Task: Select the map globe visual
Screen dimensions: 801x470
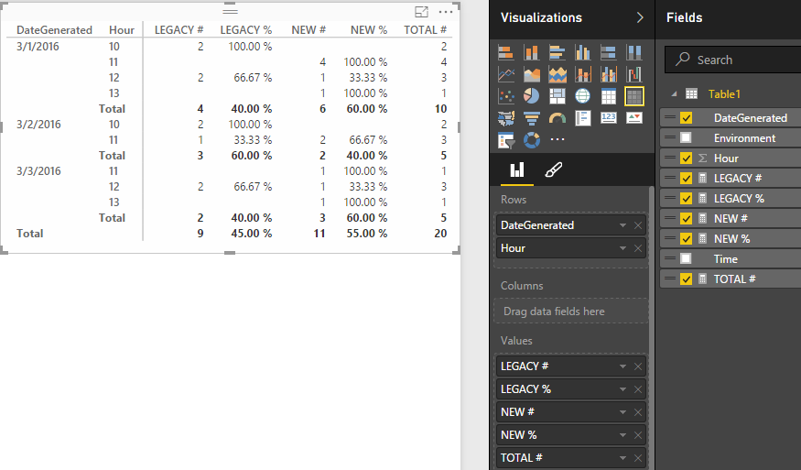Action: pos(582,96)
